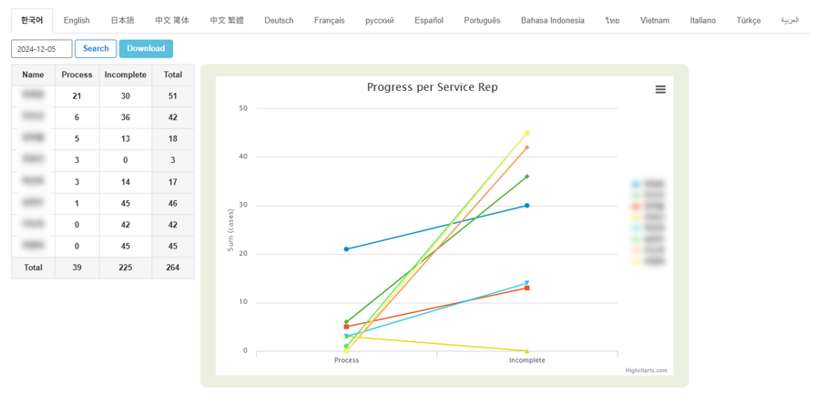816x404 pixels.
Task: Select the 日本語 language tab
Action: 122,20
